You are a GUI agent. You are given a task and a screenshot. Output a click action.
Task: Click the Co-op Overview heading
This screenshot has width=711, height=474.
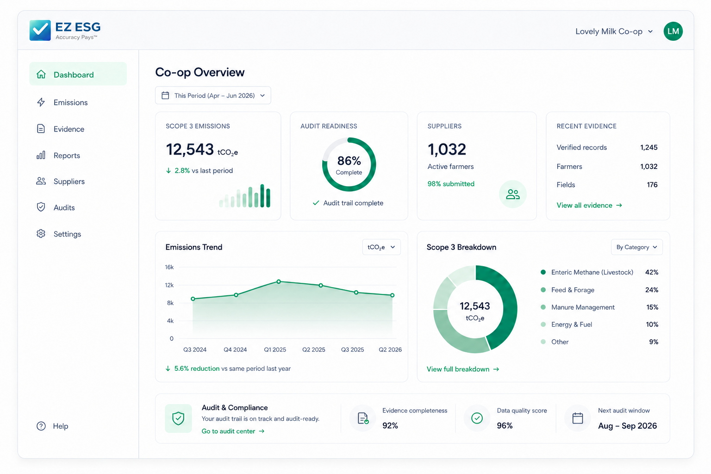click(x=200, y=72)
